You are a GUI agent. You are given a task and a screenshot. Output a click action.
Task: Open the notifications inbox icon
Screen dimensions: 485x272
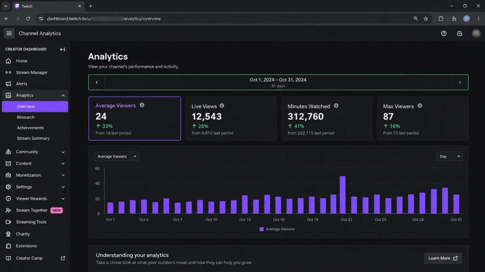460,33
